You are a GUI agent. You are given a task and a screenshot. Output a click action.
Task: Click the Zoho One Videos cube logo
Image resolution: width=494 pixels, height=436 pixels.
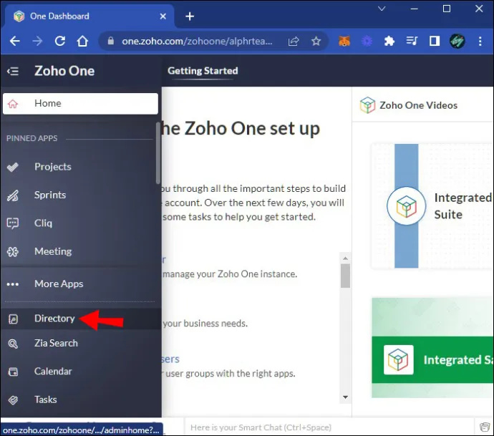coord(367,105)
